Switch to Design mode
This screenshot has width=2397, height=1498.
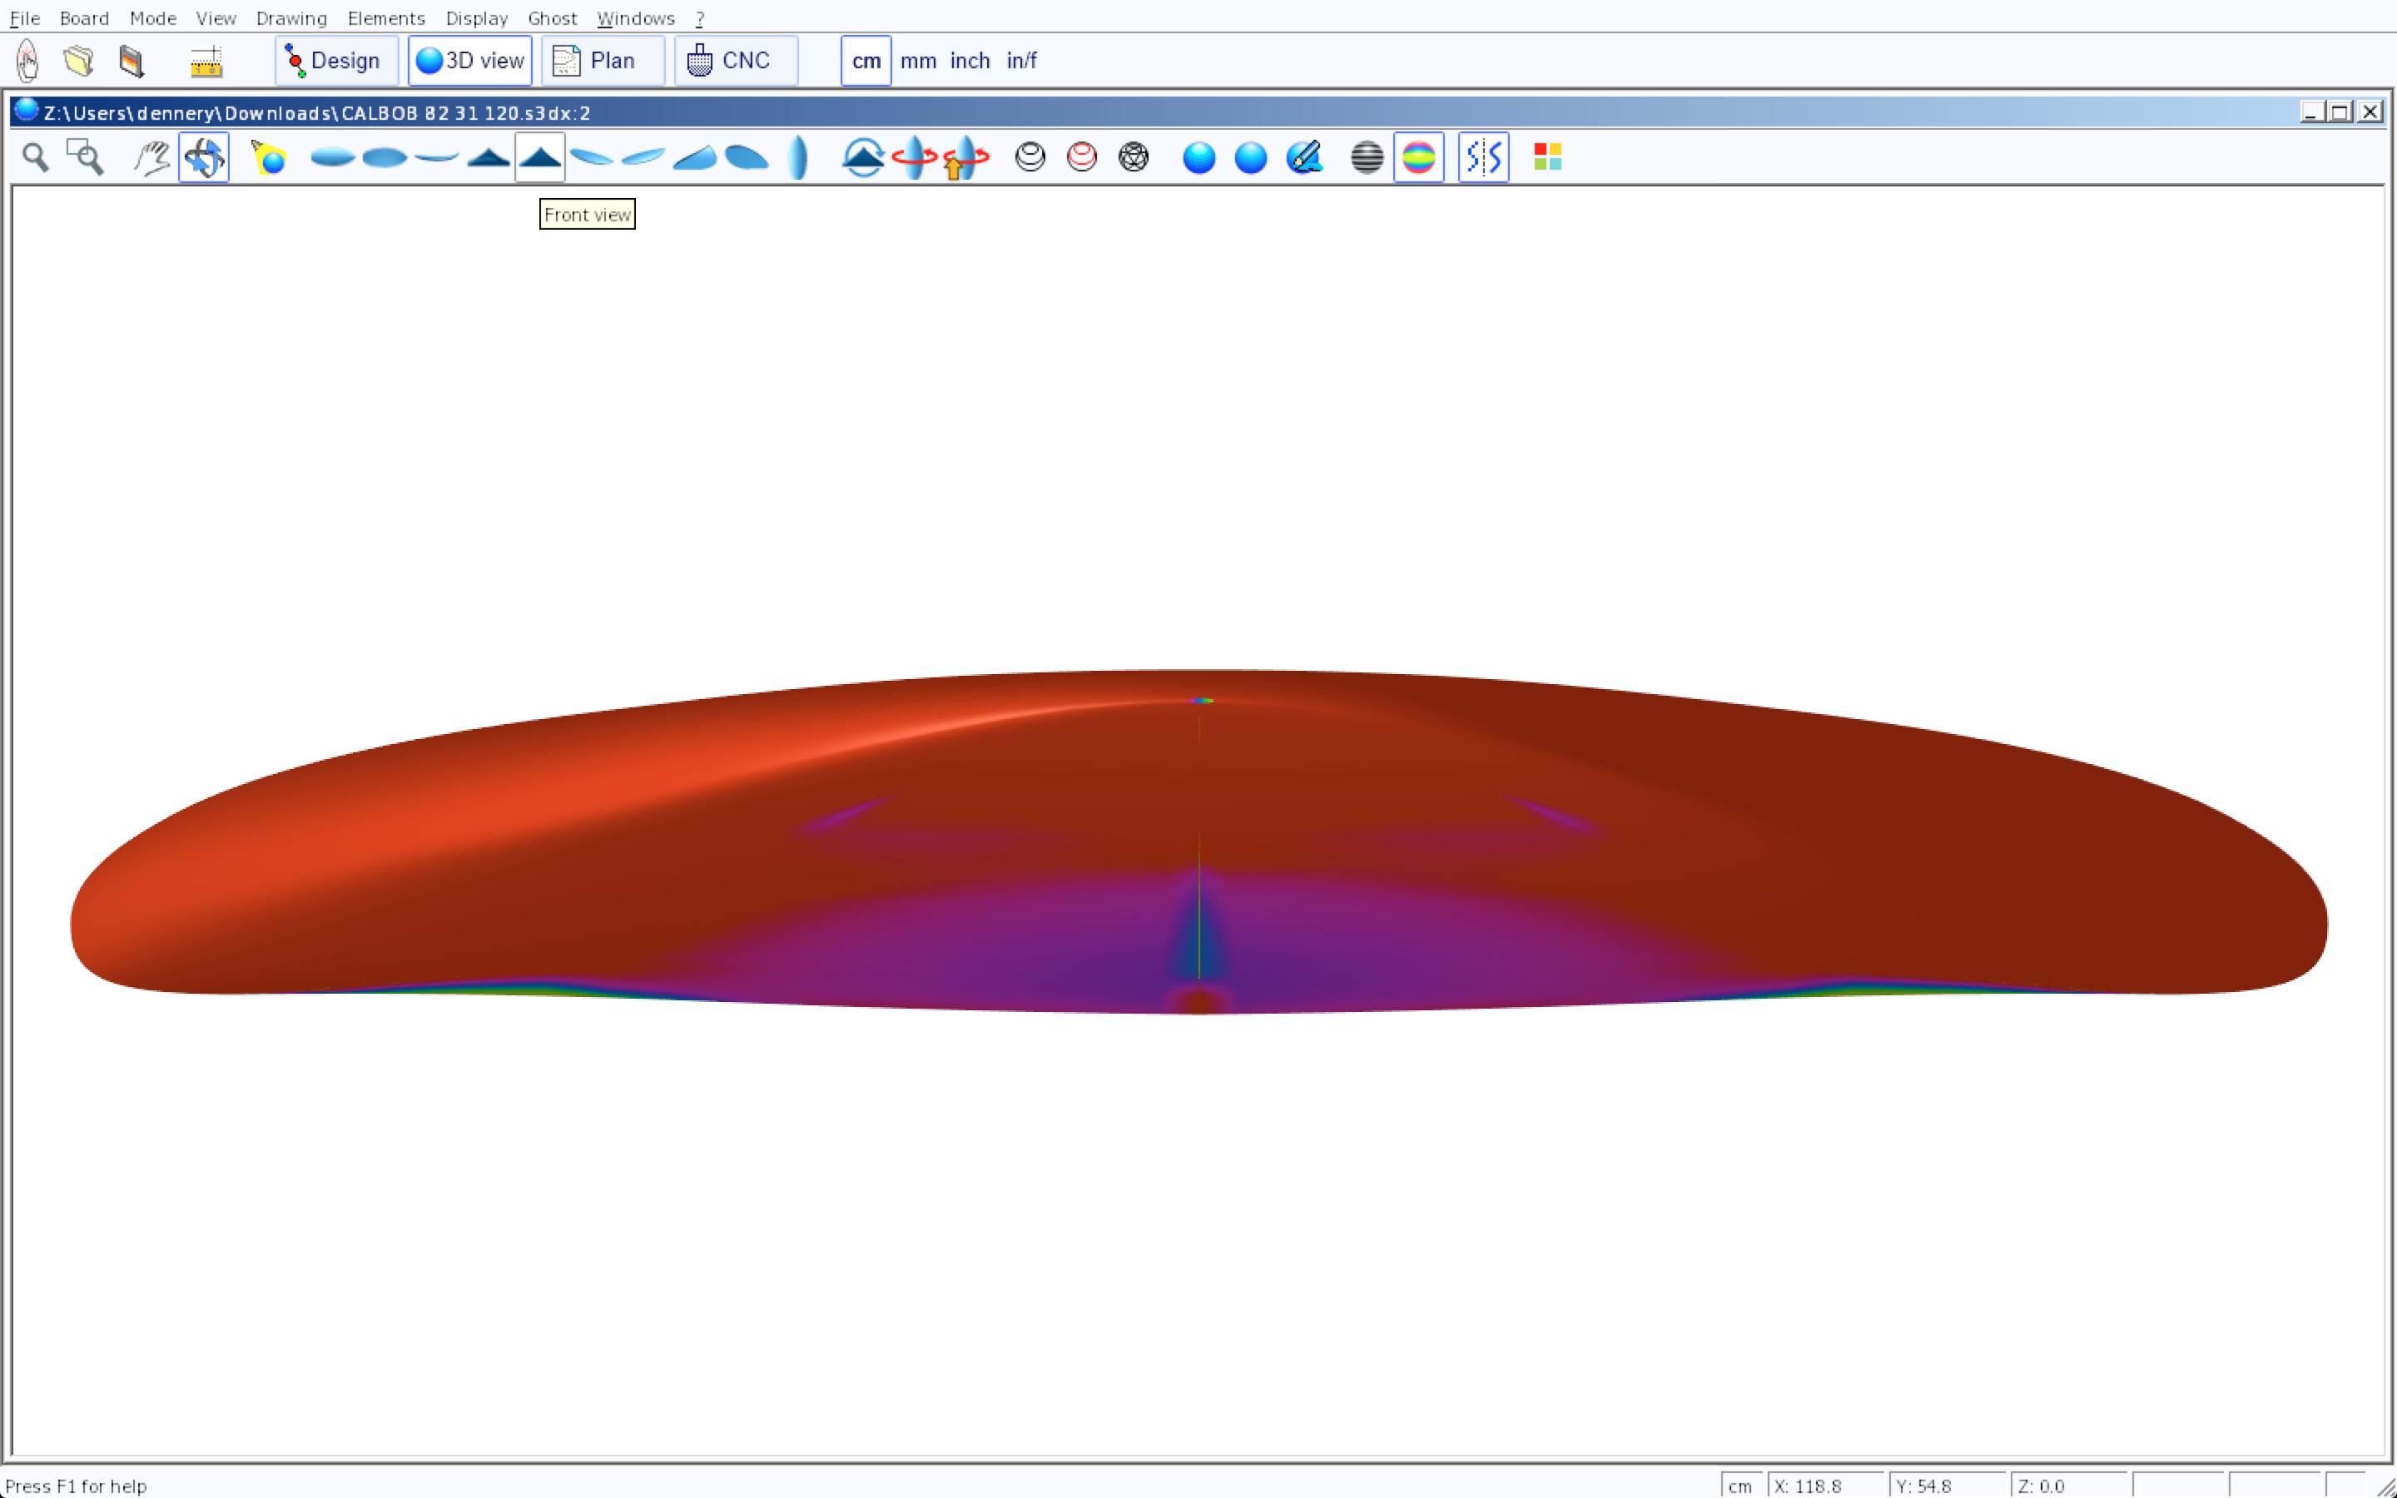point(335,62)
